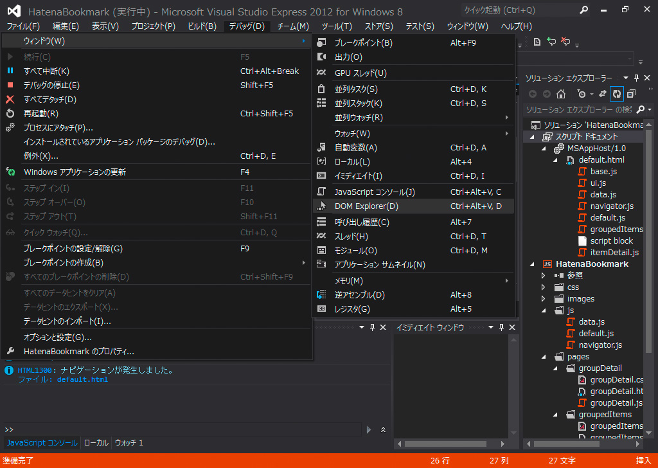This screenshot has height=468, width=658.
Task: Collapse the HatenaBookmark project node
Action: pos(532,264)
